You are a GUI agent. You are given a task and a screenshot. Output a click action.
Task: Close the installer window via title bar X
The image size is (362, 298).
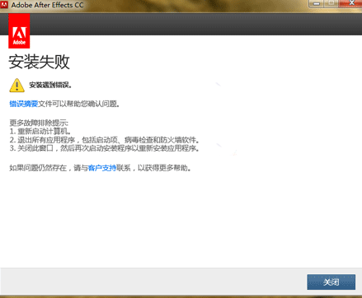pyautogui.click(x=351, y=3)
